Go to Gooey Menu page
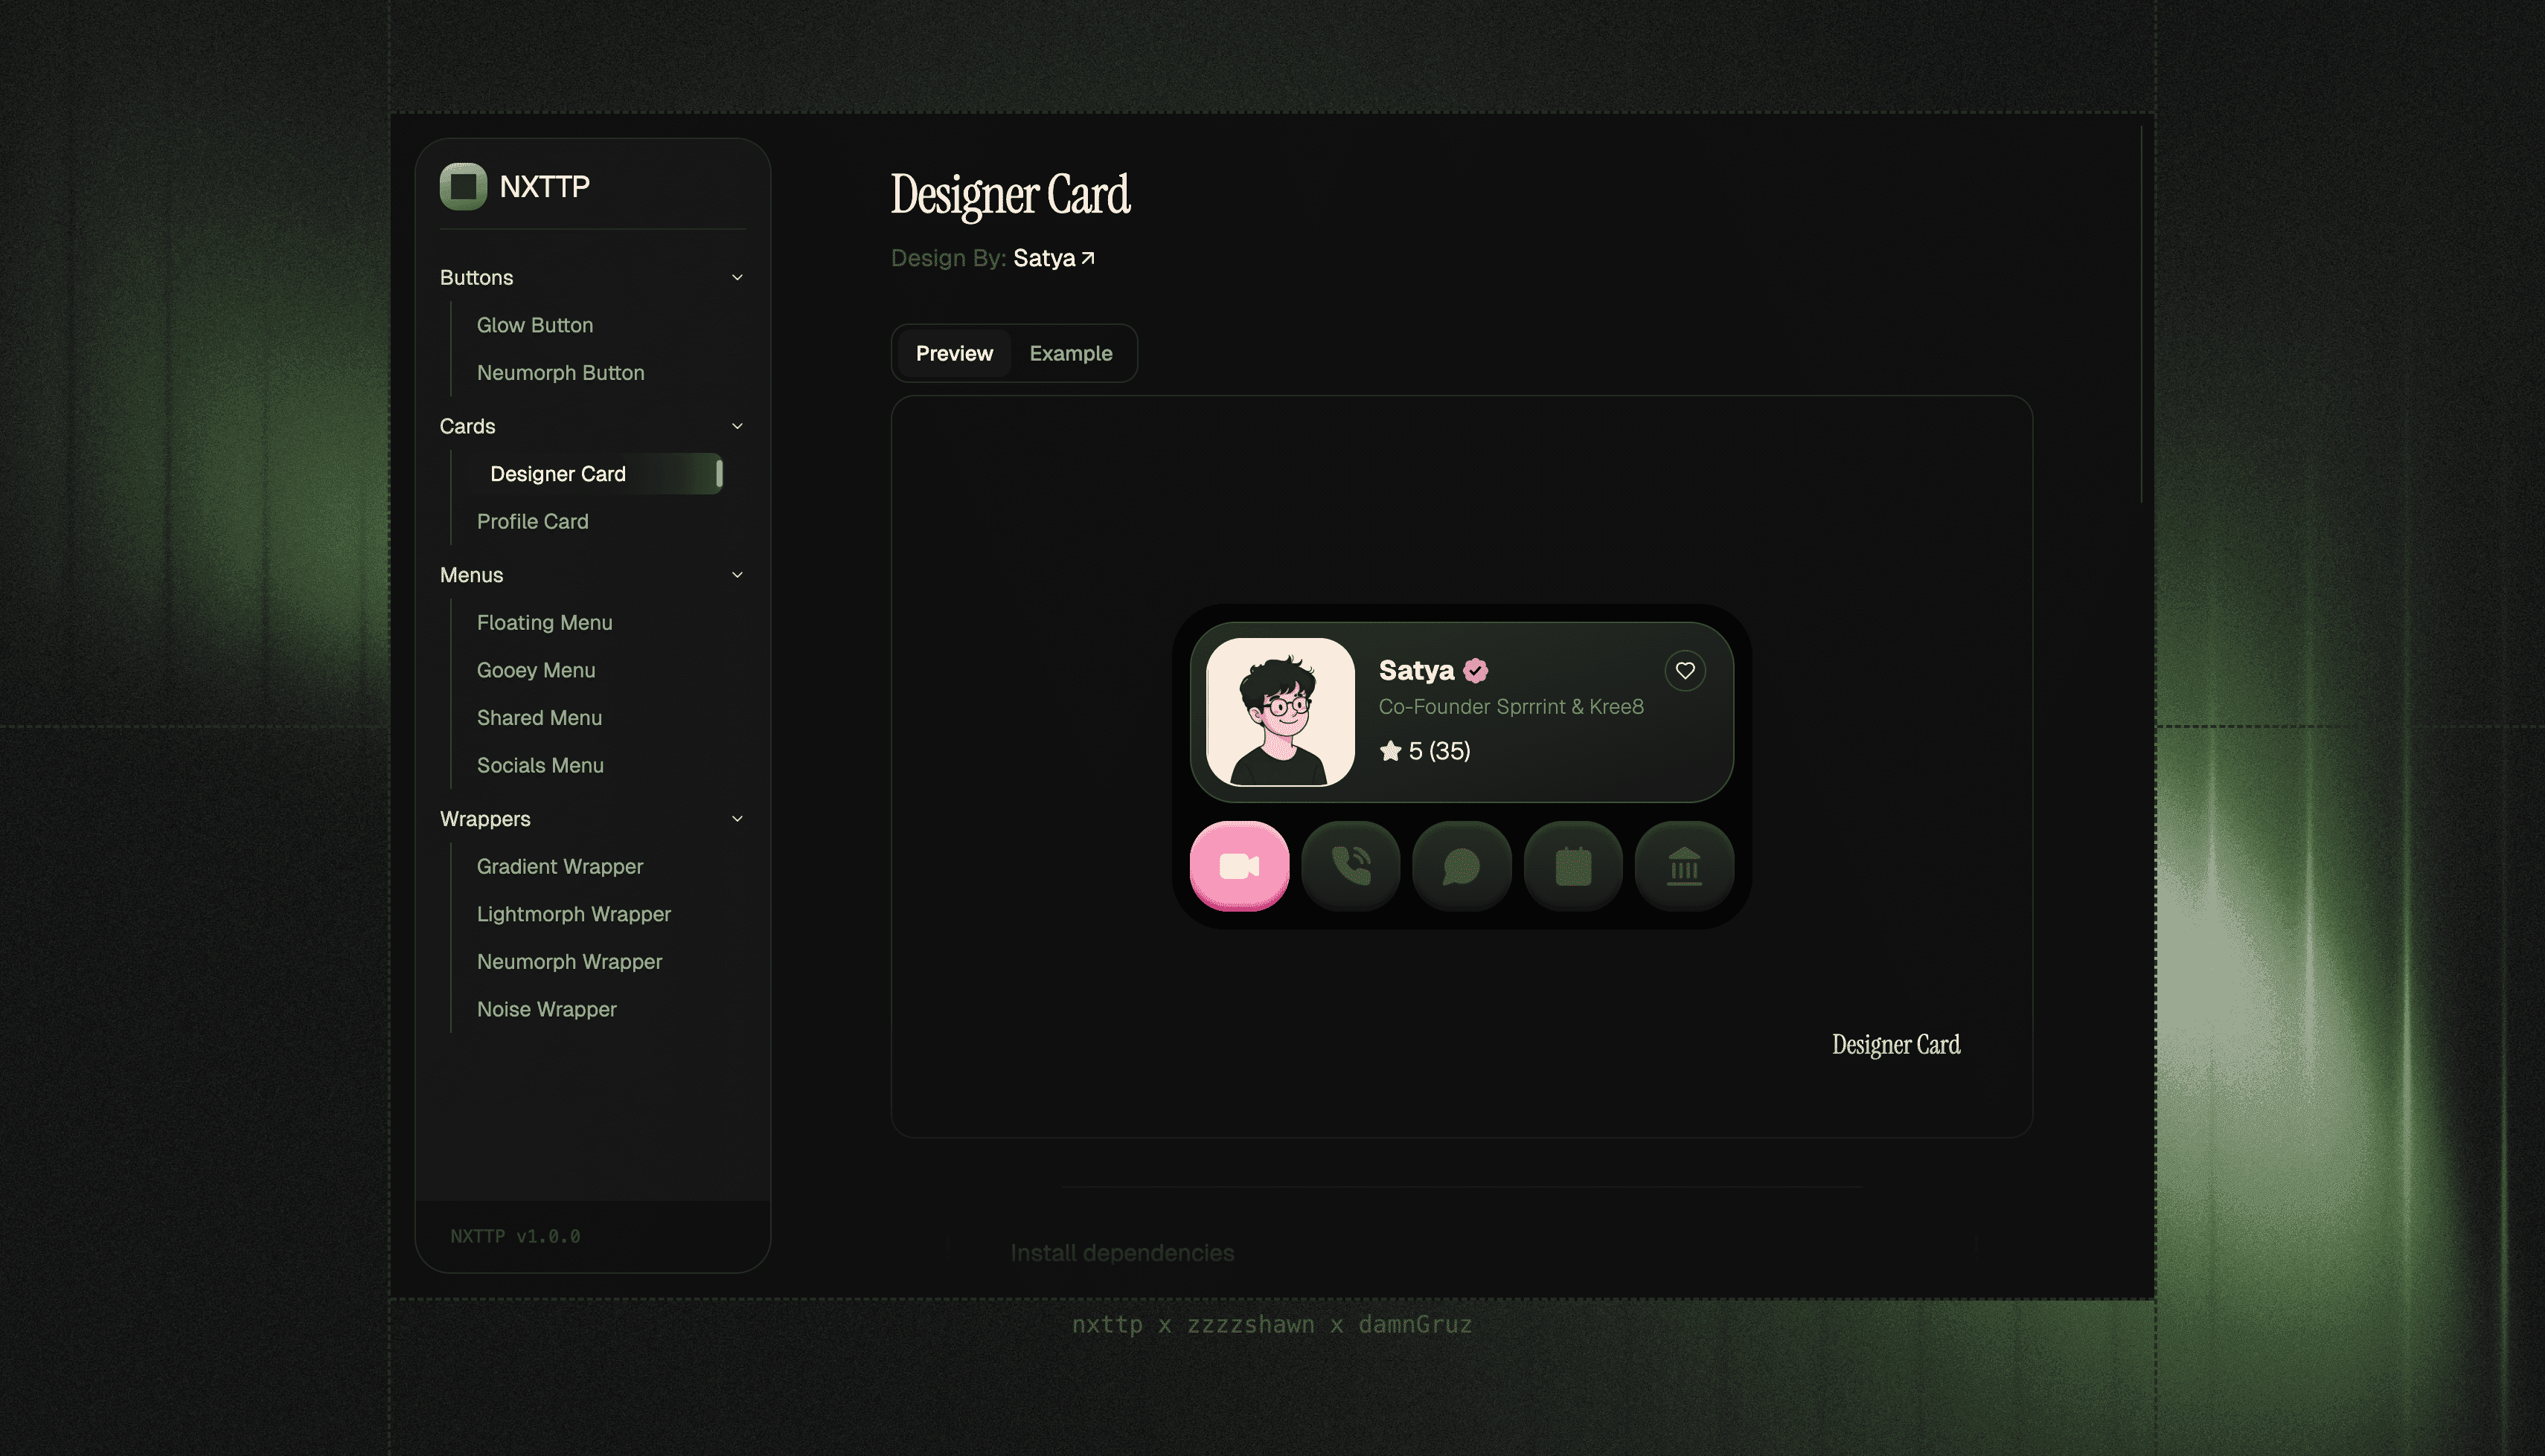Viewport: 2545px width, 1456px height. (x=535, y=670)
